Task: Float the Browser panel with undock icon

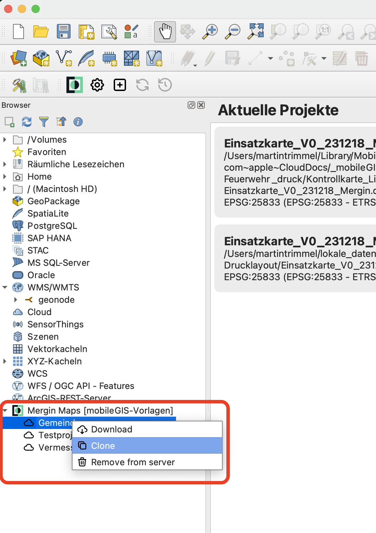Action: (191, 105)
